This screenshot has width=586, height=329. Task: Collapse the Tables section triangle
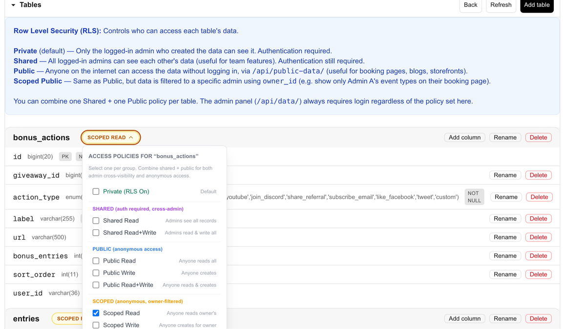[x=13, y=5]
